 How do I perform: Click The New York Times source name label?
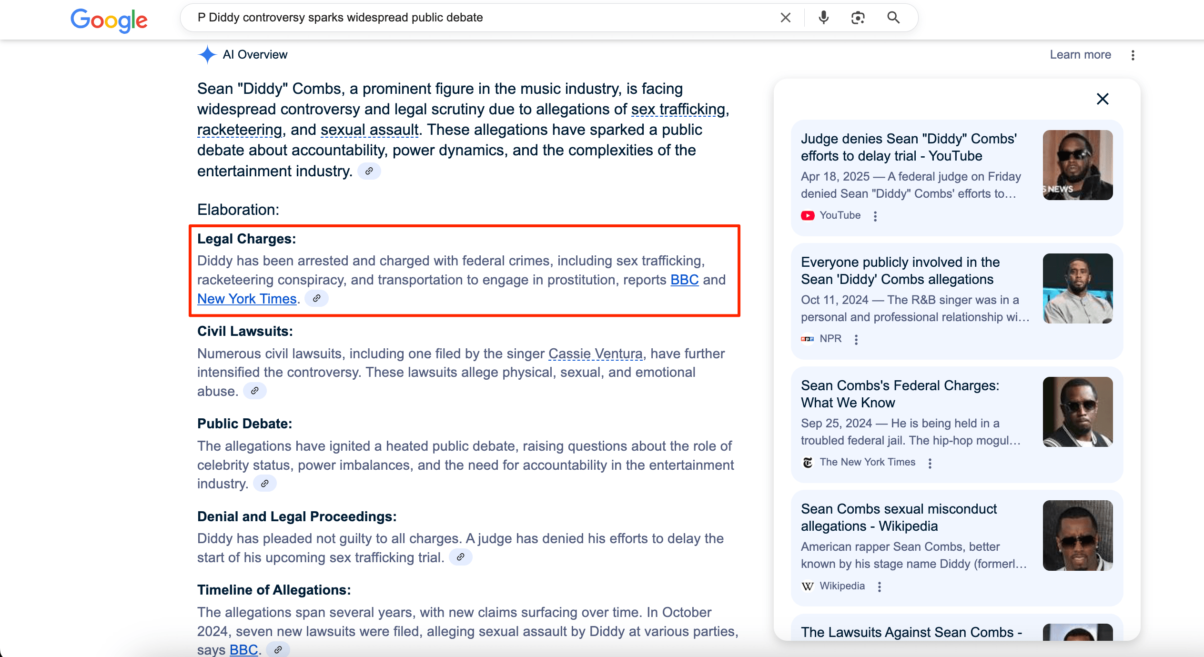(x=868, y=462)
